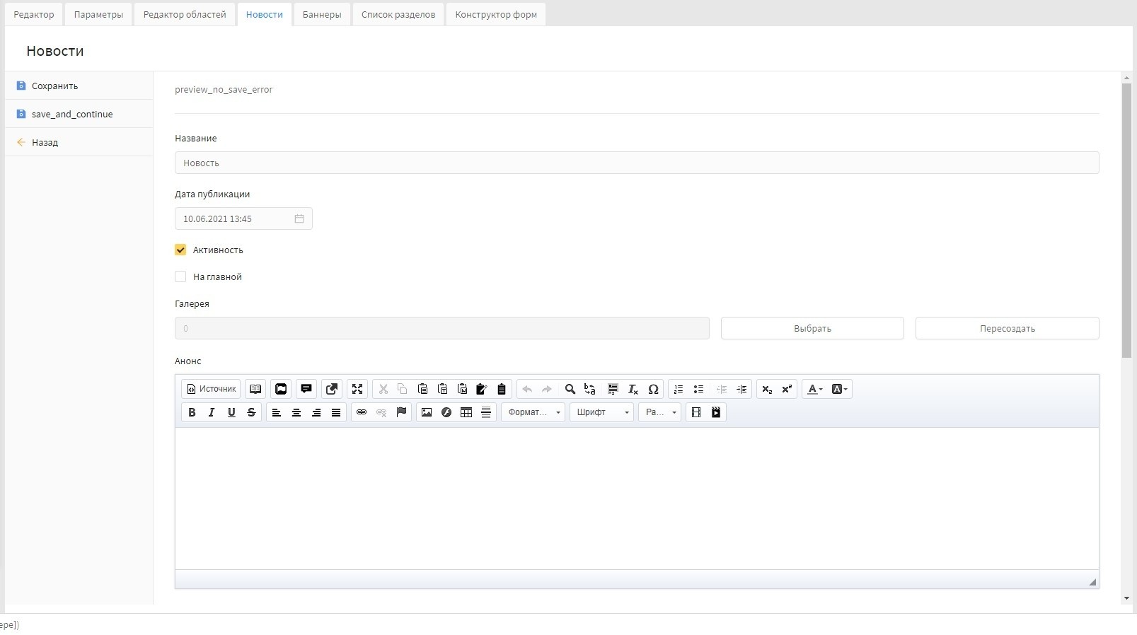
Task: Maximize the editor with the fullscreen icon
Action: click(357, 389)
